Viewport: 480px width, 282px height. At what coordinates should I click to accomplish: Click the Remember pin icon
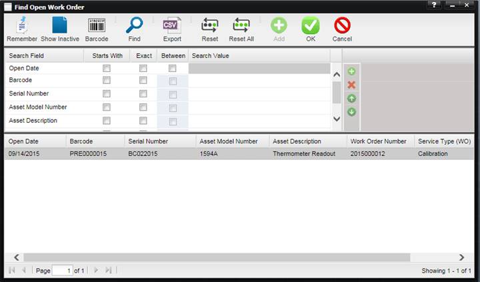click(22, 25)
